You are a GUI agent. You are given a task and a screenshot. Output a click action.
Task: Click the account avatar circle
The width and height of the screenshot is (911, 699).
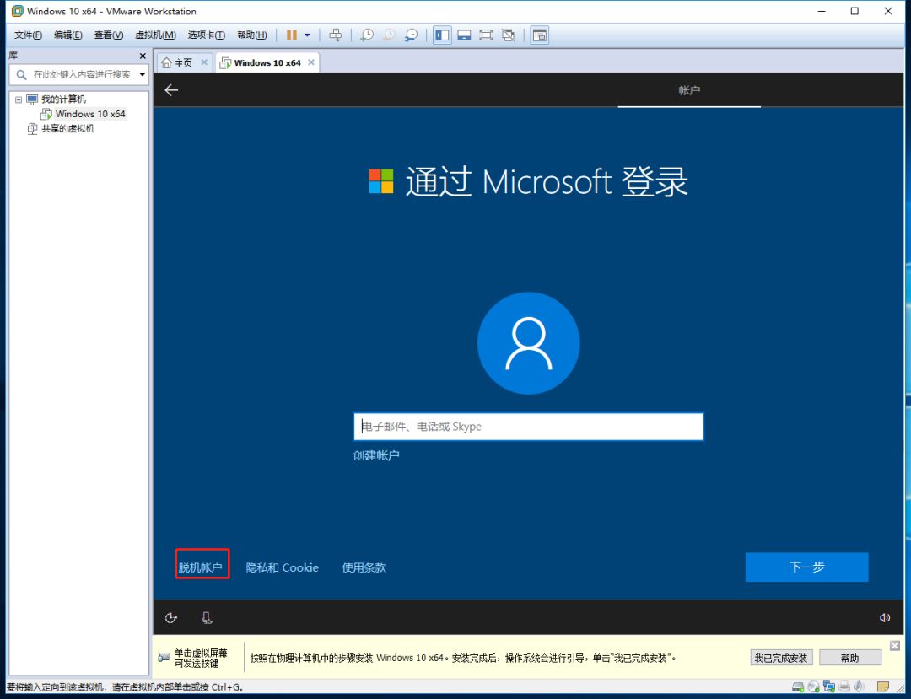(x=528, y=343)
